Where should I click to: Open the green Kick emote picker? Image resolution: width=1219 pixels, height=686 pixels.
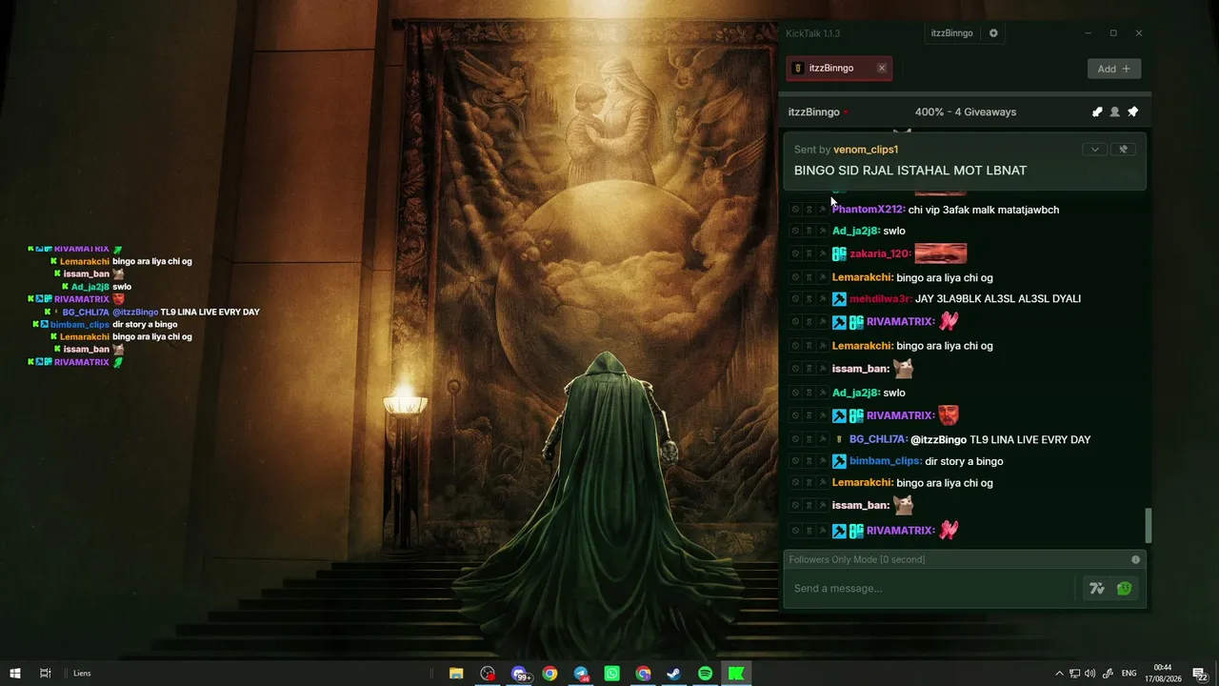coord(1125,589)
